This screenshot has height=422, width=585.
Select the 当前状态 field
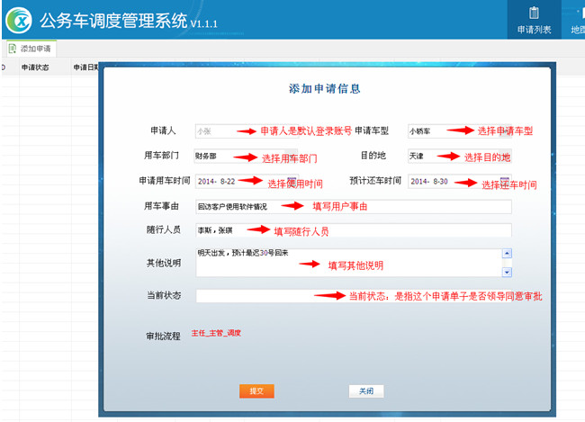click(252, 295)
